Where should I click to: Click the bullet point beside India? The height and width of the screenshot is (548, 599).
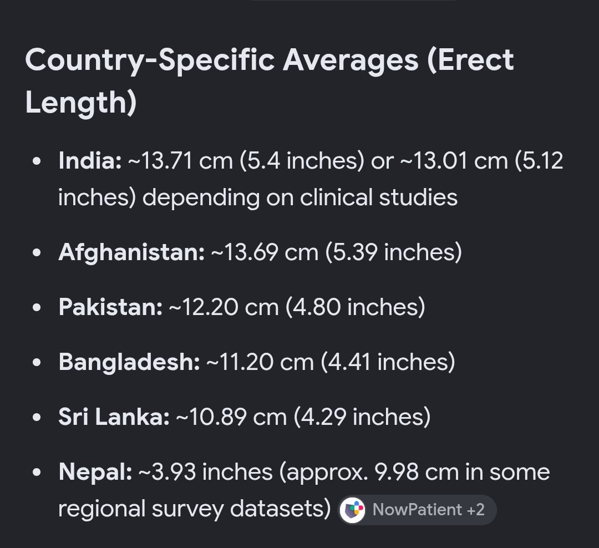tap(37, 161)
